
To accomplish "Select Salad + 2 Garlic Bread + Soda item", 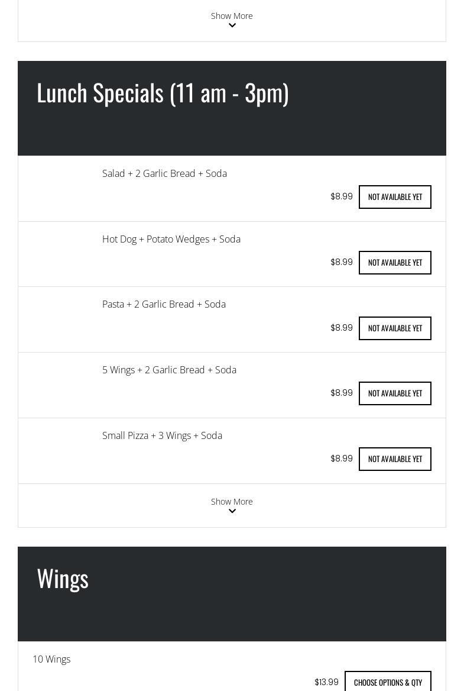I will [x=165, y=173].
